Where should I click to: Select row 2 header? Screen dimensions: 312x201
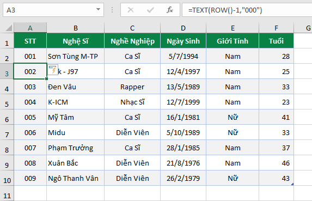pos(7,56)
